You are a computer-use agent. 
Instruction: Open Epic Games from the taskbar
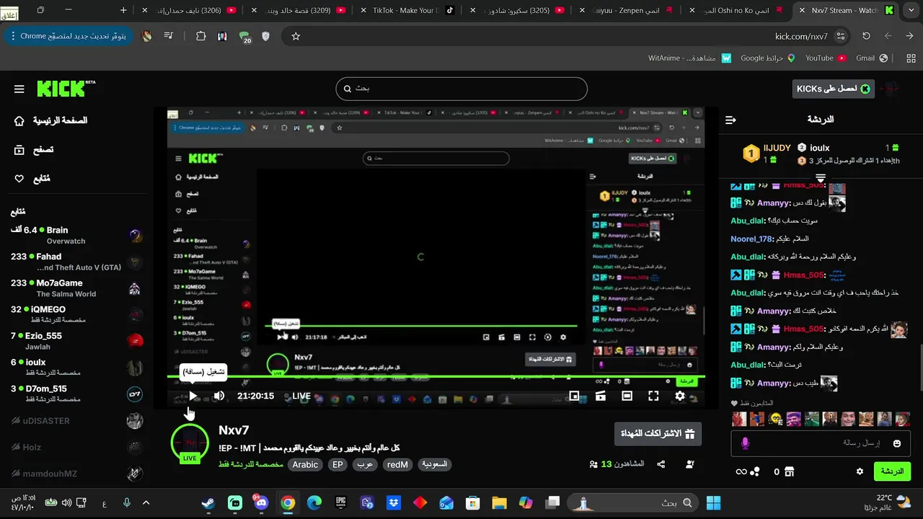point(340,503)
